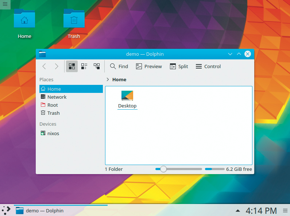Switch to Icons view mode

click(x=72, y=66)
